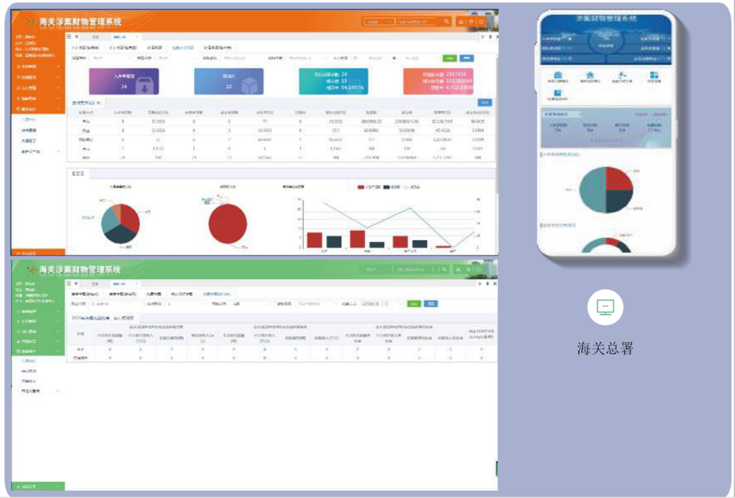Viewport: 735px width, 498px height.
Task: Click the blue cube card showing 22
Action: click(x=228, y=81)
